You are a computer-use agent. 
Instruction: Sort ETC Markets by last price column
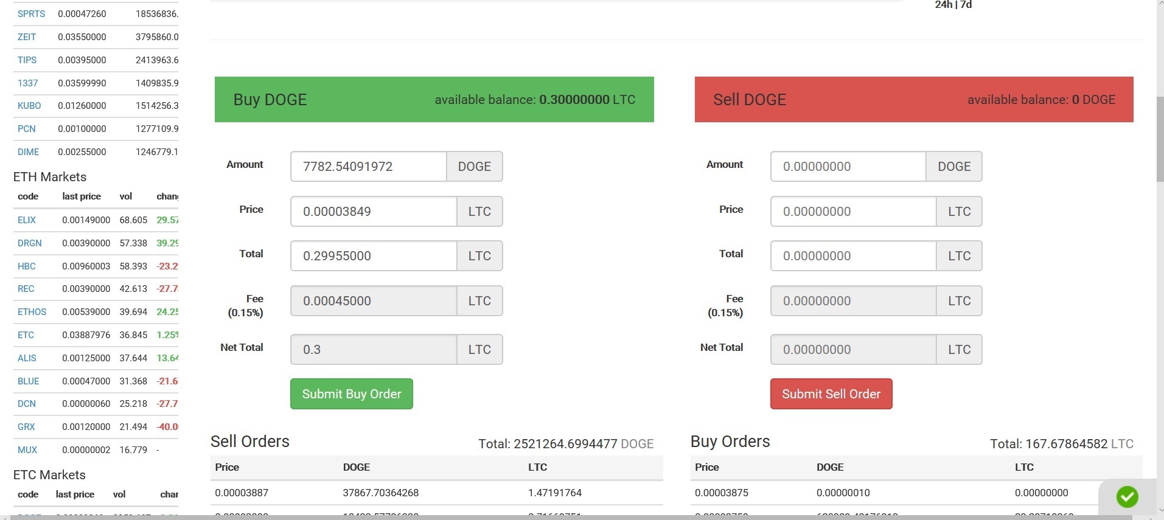coord(75,494)
